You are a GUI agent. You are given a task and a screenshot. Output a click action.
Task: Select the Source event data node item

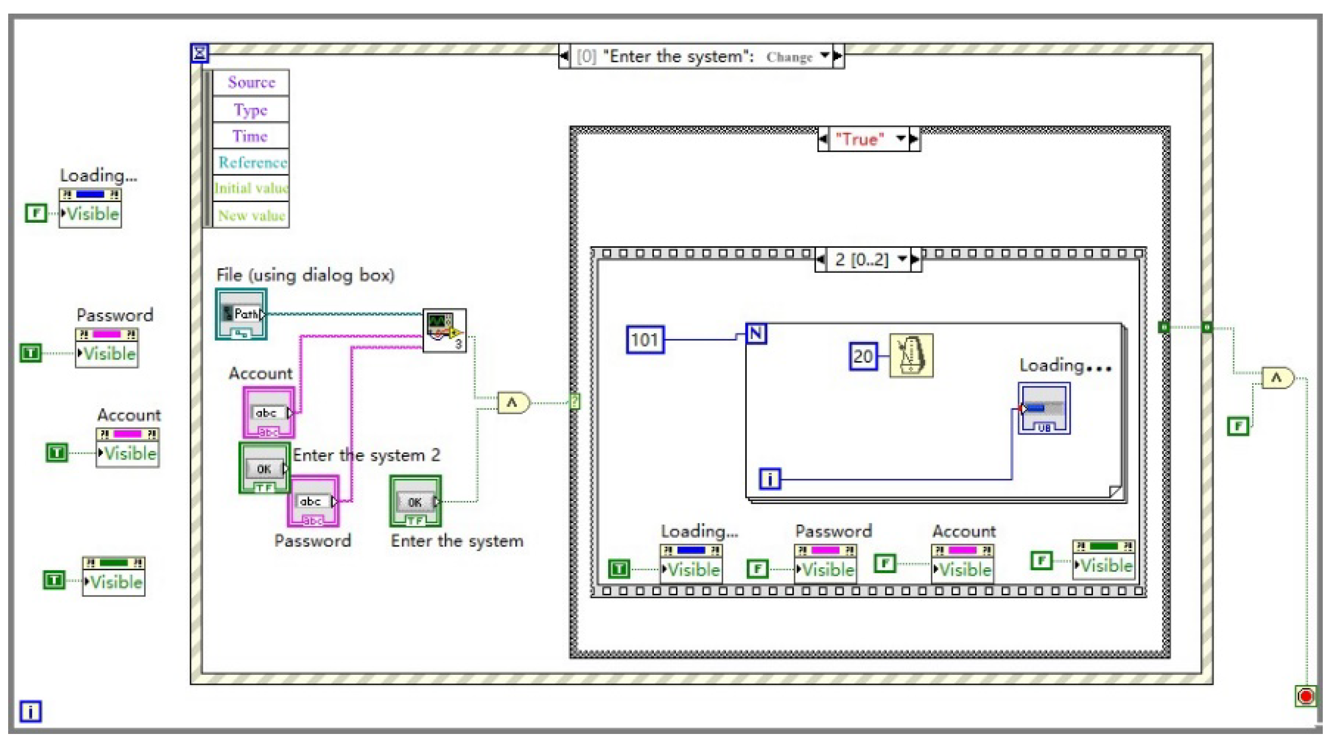pos(251,83)
